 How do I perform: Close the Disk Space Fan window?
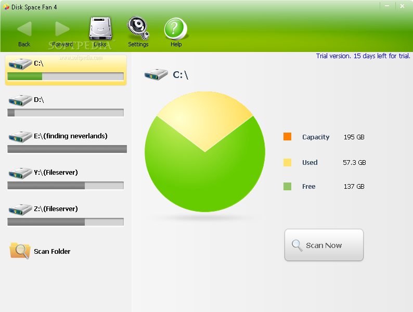(x=402, y=6)
